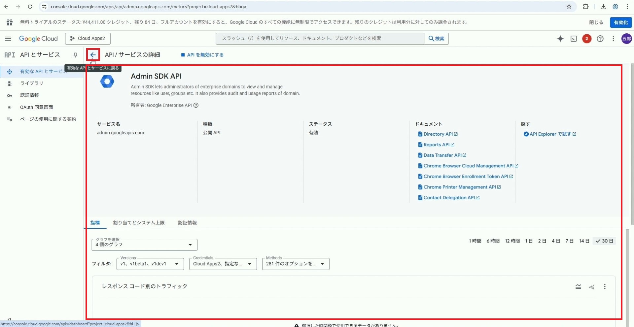
Task: Activate Cloud Shell terminal icon
Action: (x=574, y=39)
